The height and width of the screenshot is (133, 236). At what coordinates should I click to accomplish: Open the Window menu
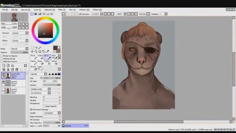point(84,10)
